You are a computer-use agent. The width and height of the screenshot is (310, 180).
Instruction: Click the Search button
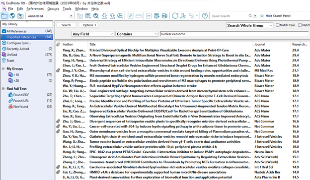pyautogui.click(x=66, y=25)
